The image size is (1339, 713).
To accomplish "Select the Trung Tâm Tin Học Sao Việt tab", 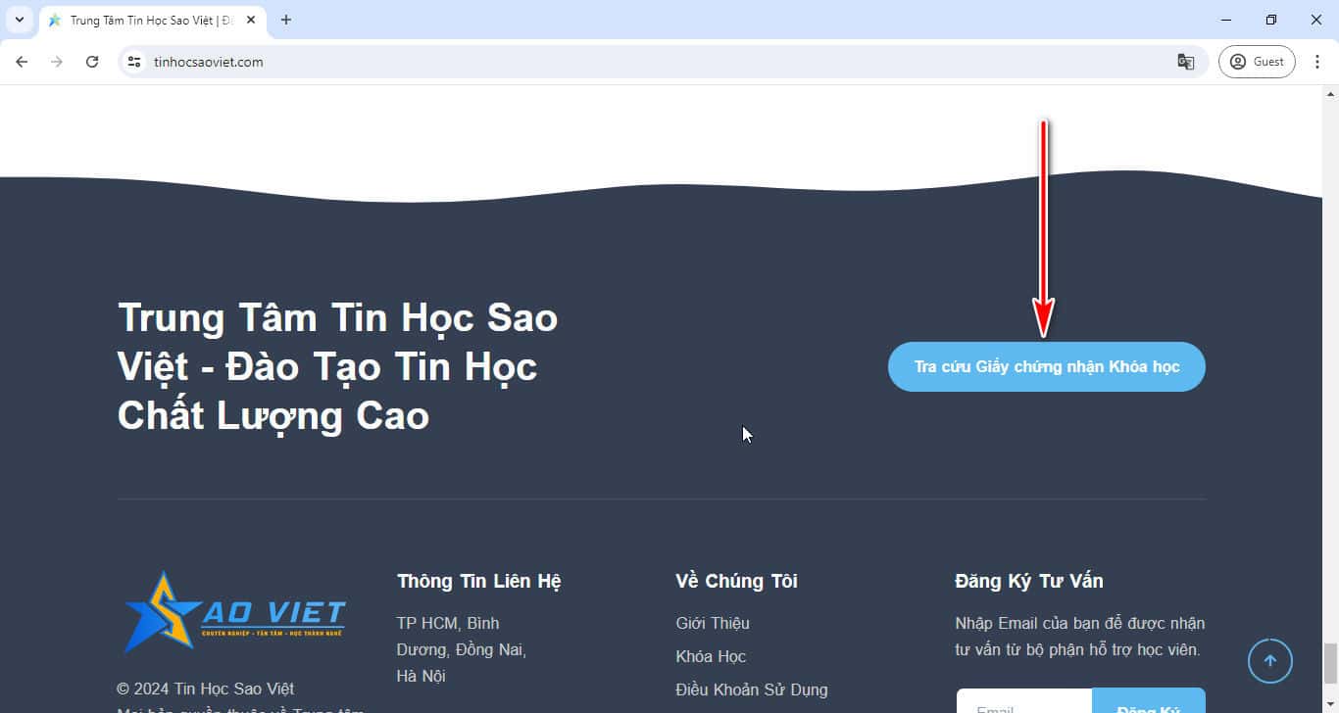I will coord(154,21).
